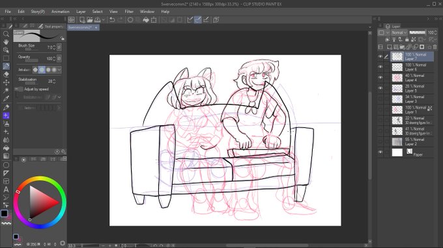
Task: Select the Eyedropper tool
Action: pyautogui.click(x=6, y=99)
